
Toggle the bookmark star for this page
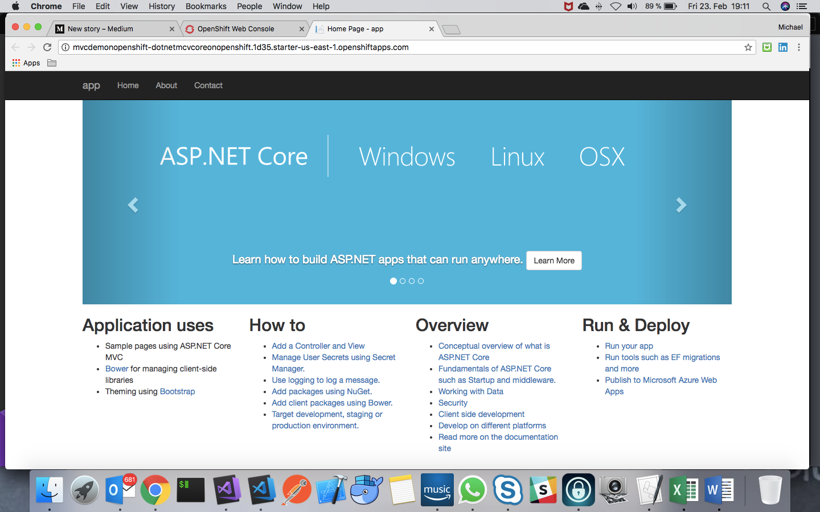(748, 47)
